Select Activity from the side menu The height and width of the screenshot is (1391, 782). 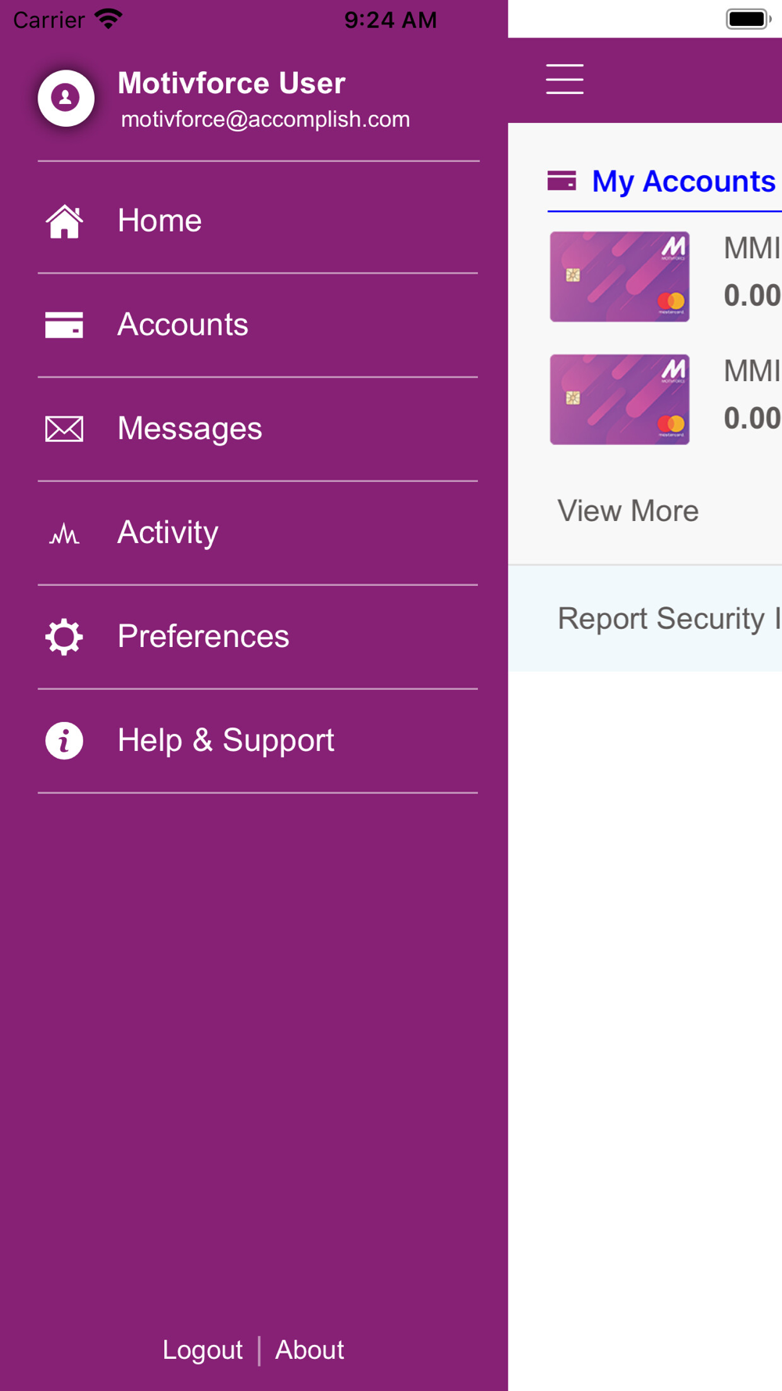258,533
